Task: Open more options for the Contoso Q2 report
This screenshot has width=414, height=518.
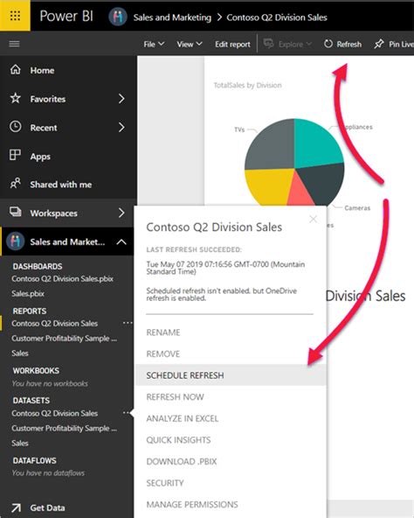Action: [x=127, y=323]
